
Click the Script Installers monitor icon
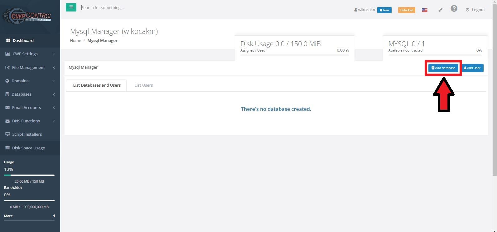[x=7, y=134]
